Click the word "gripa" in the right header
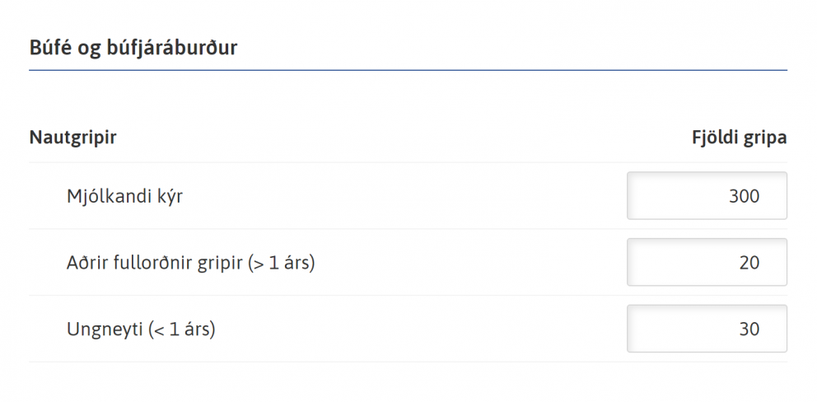The image size is (817, 402). pos(765,138)
